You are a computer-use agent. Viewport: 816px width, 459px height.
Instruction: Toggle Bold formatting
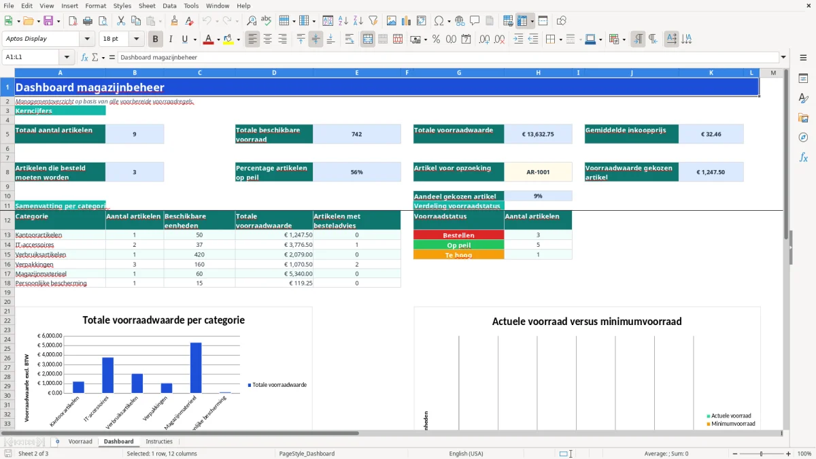coord(156,39)
